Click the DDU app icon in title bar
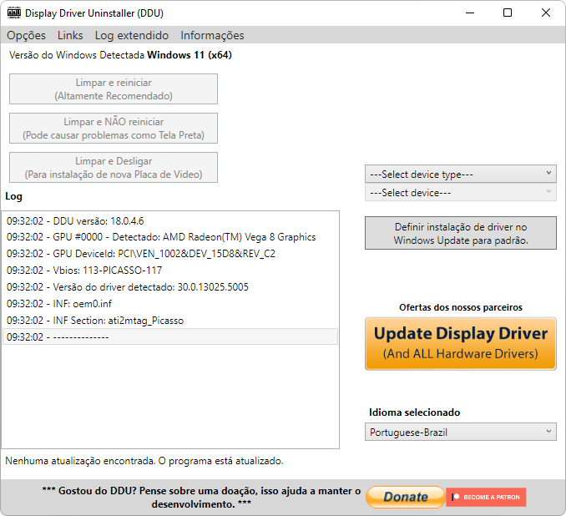The width and height of the screenshot is (566, 516). 14,13
